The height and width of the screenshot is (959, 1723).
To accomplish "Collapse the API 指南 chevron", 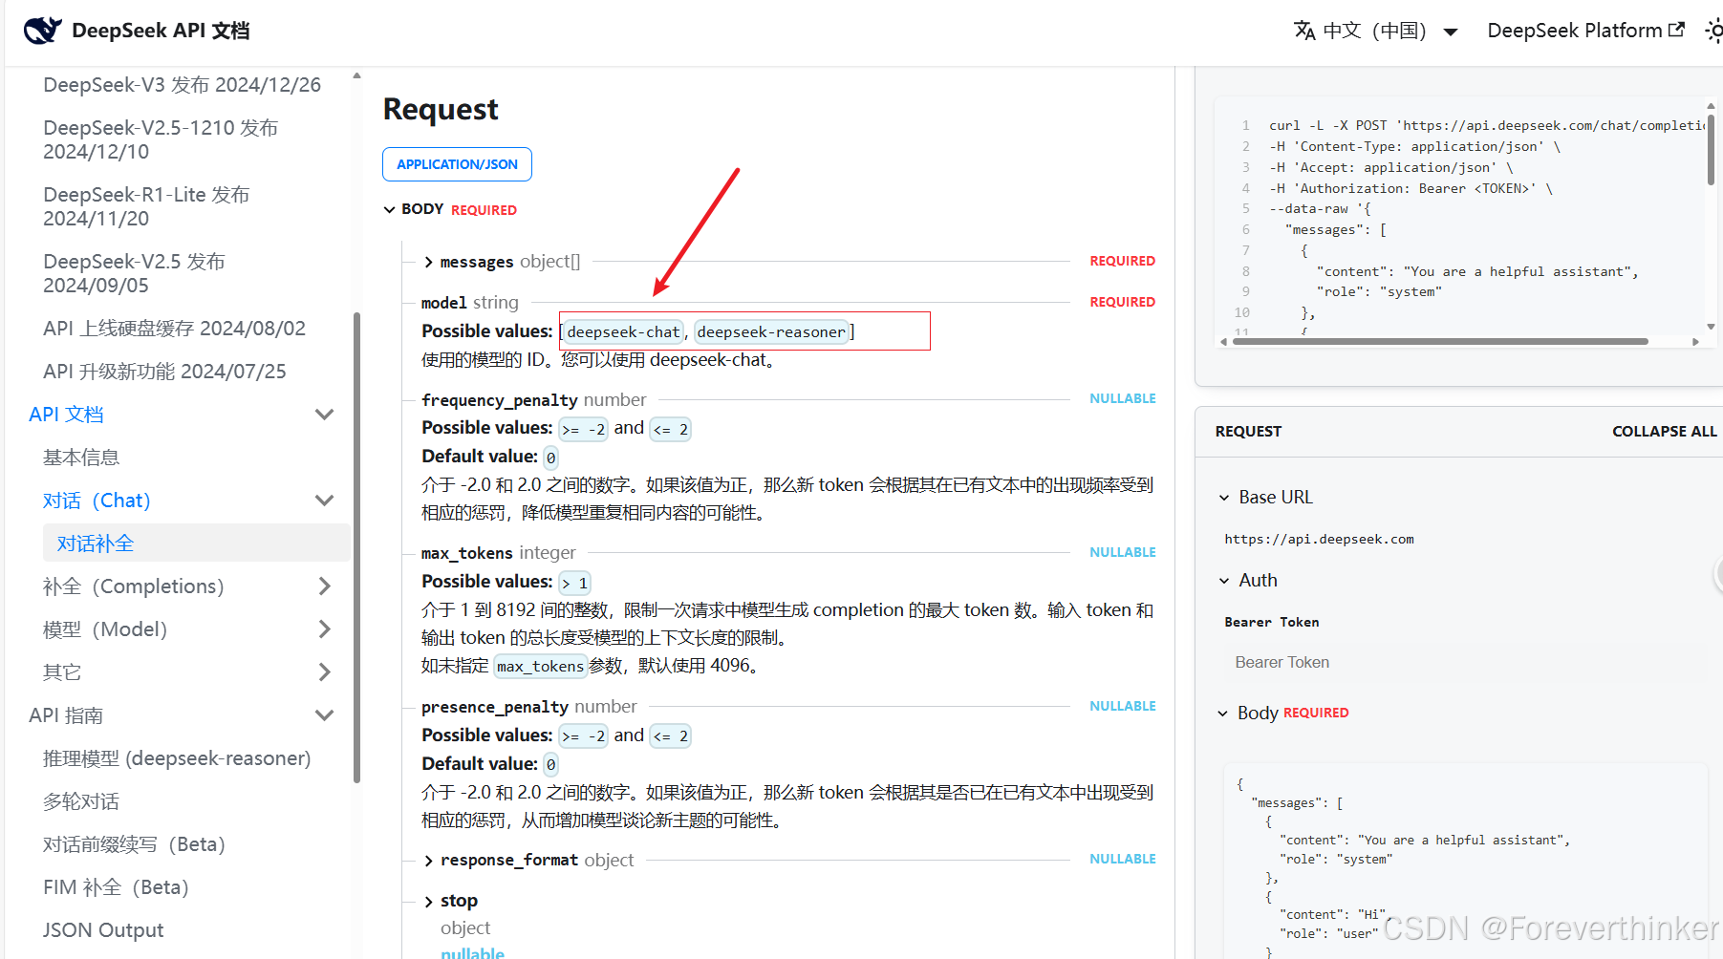I will 325,715.
